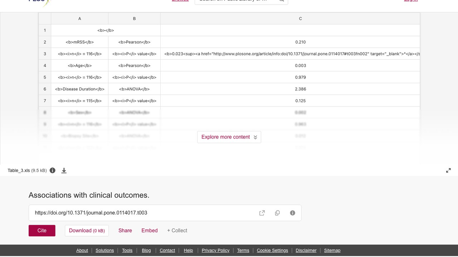Open the Help footer link

coord(188,250)
